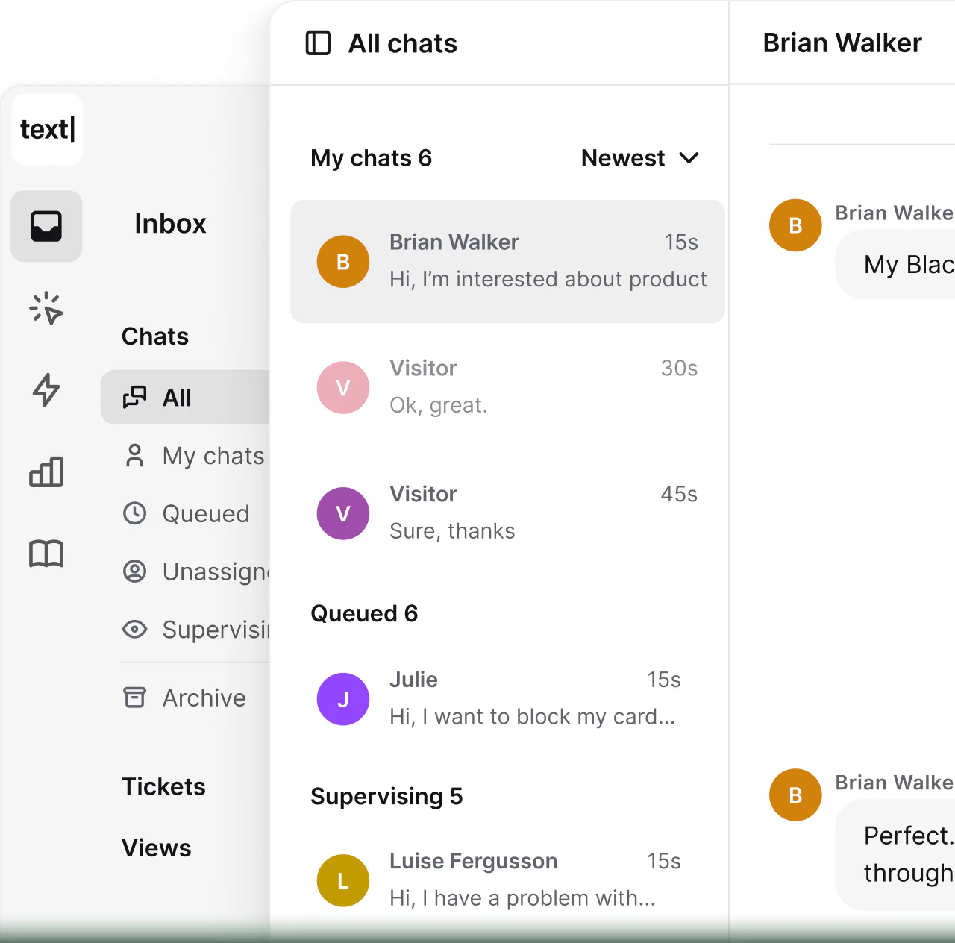
Task: Click Brian Walker's orange avatar in conversation
Action: coord(795,225)
